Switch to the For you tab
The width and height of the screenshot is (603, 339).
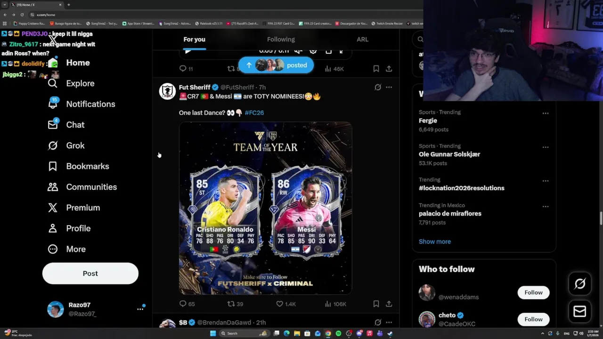point(194,40)
